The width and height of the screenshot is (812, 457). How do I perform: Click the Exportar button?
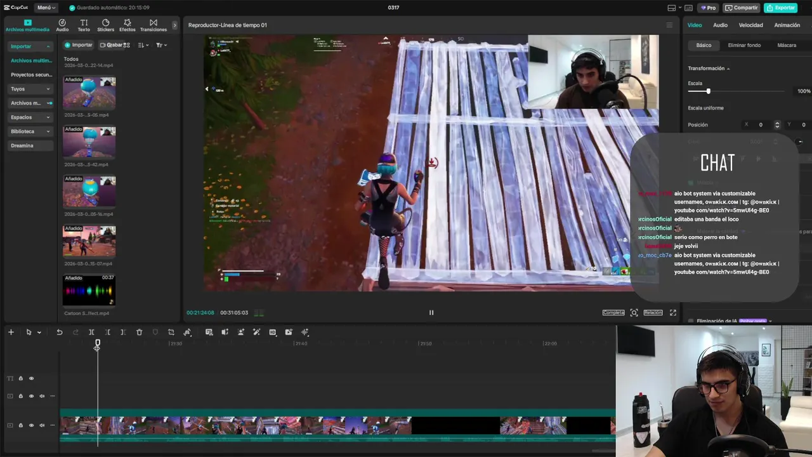point(780,8)
